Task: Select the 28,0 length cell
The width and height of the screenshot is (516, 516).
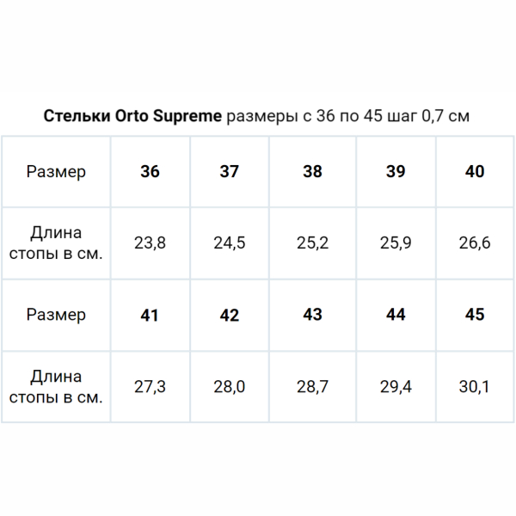Action: coord(230,387)
